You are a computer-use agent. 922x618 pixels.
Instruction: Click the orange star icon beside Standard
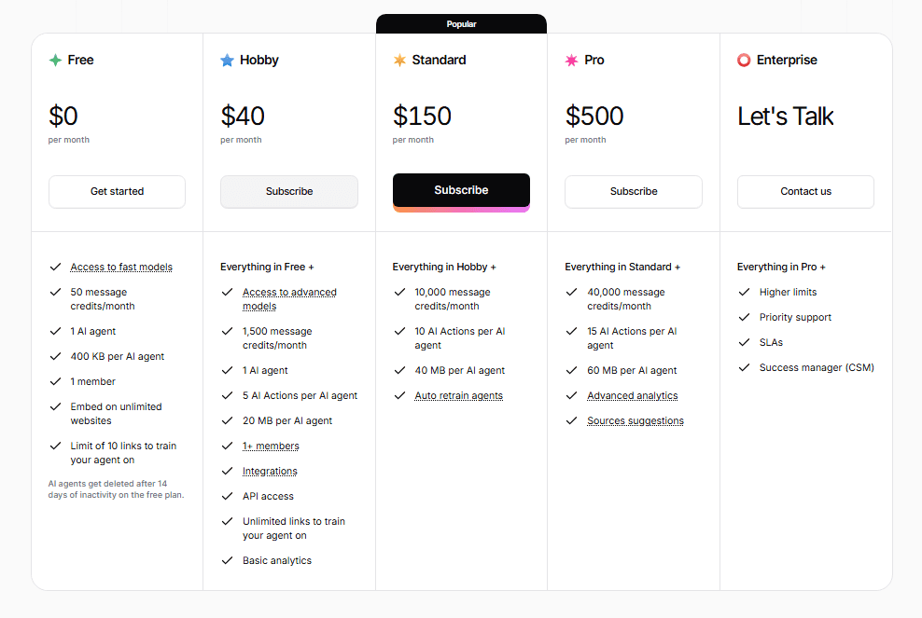click(399, 61)
